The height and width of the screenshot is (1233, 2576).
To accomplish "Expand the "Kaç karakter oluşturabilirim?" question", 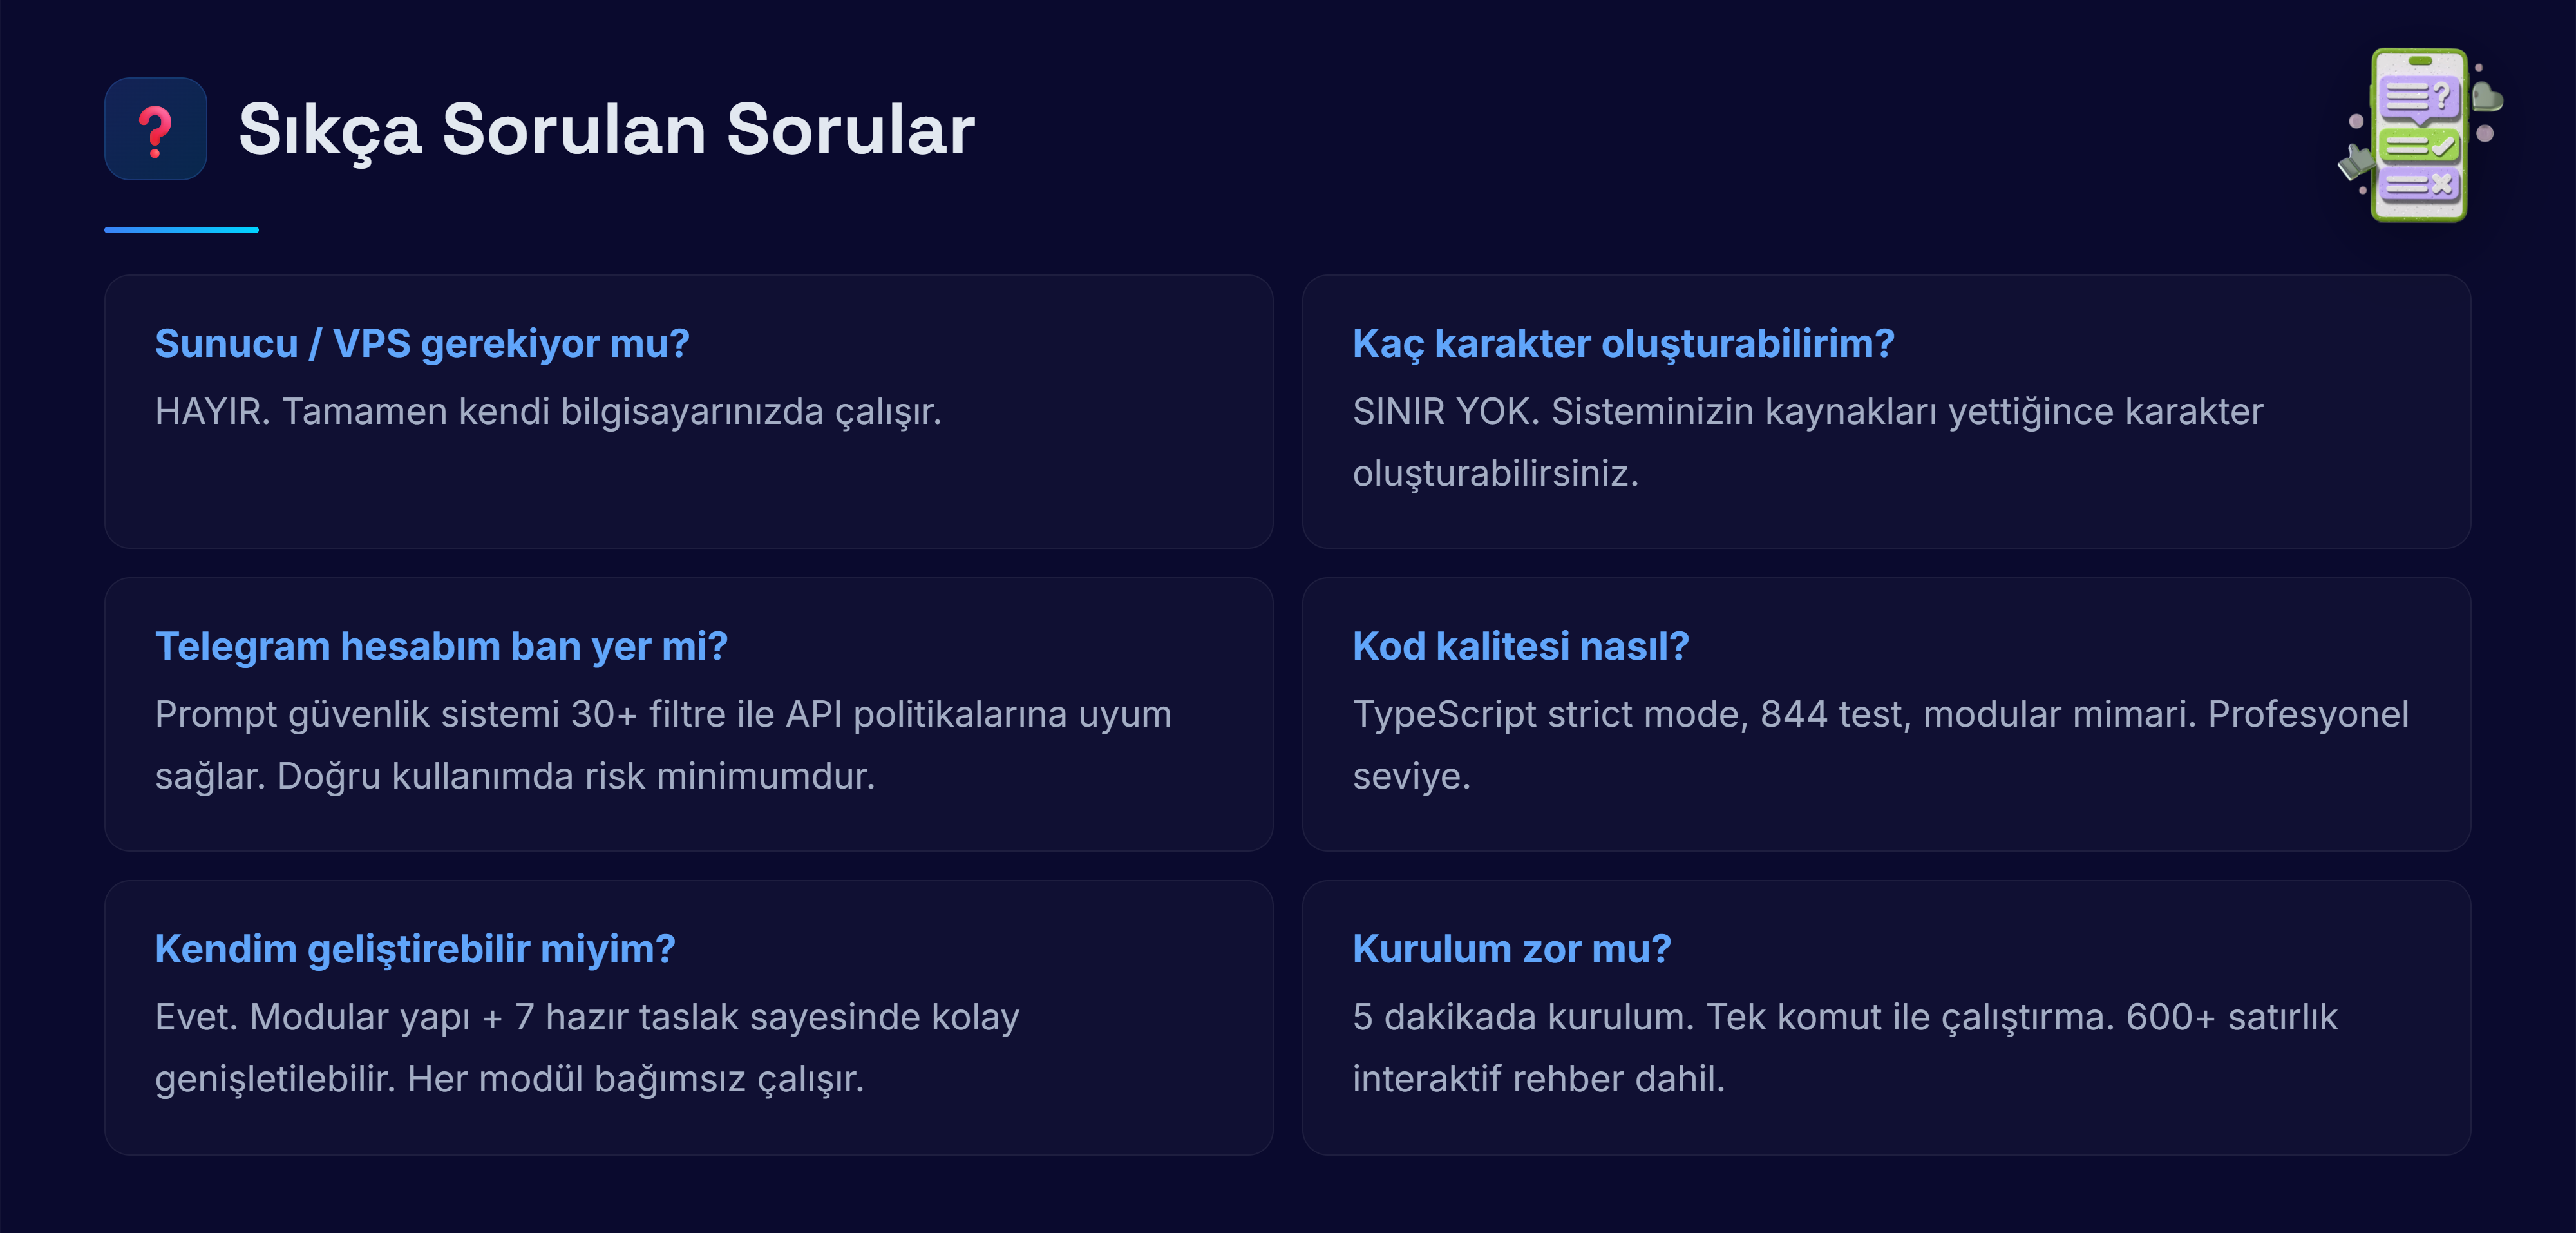I will click(x=1622, y=344).
